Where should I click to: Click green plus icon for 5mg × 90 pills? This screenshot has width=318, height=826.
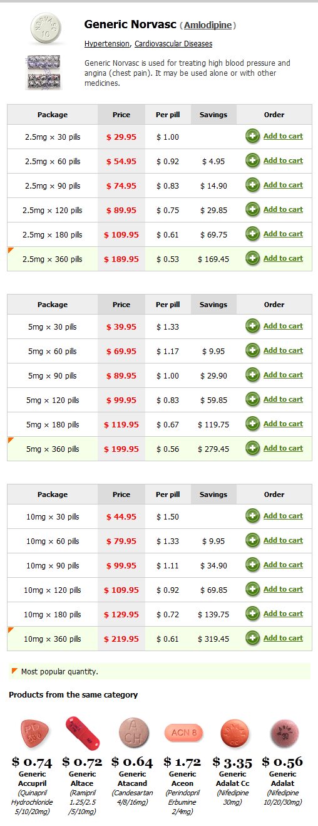(x=253, y=375)
